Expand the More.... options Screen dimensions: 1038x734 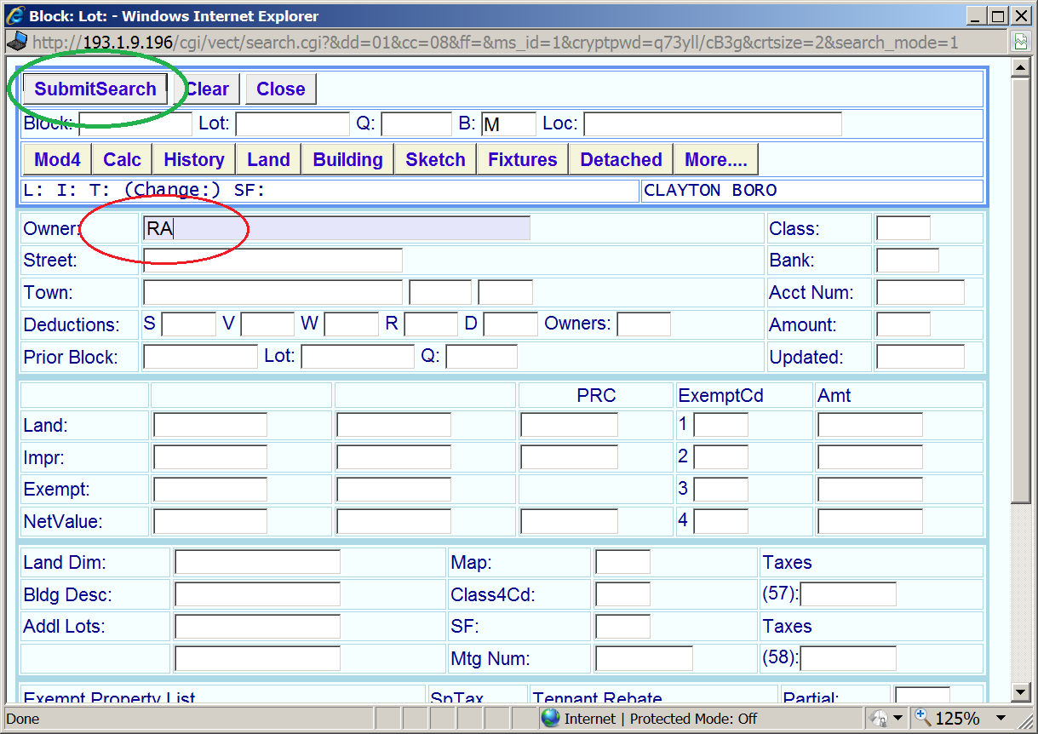[715, 159]
